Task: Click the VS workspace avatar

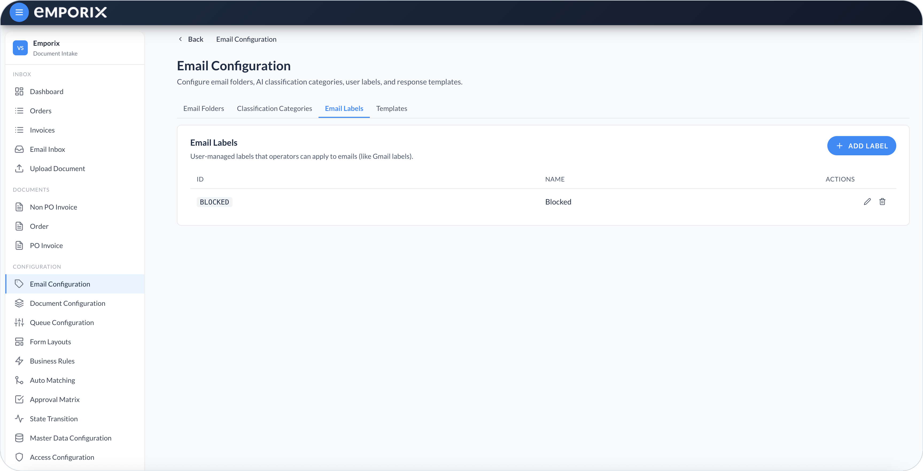Action: 20,48
